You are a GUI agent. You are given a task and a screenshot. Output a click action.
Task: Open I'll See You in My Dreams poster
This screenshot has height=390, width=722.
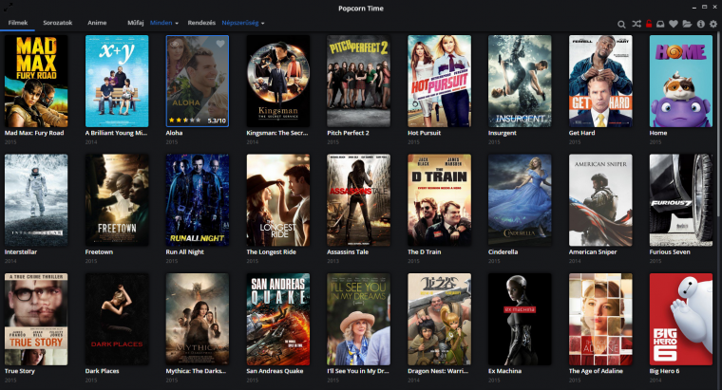click(x=359, y=319)
